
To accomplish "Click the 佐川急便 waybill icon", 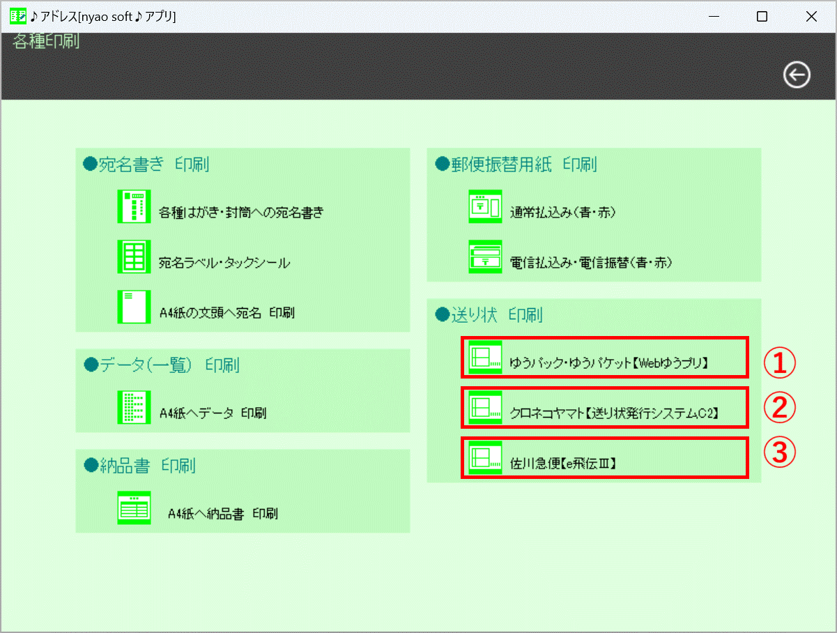I will pos(485,457).
